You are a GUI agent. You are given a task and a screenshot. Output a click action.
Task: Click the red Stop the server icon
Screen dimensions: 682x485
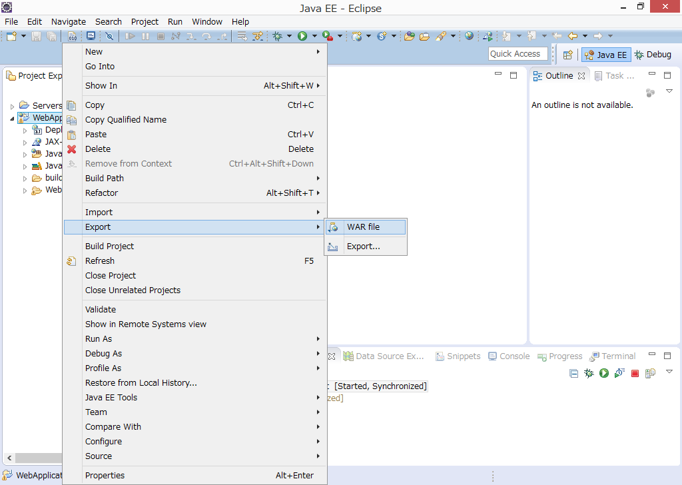tap(635, 373)
